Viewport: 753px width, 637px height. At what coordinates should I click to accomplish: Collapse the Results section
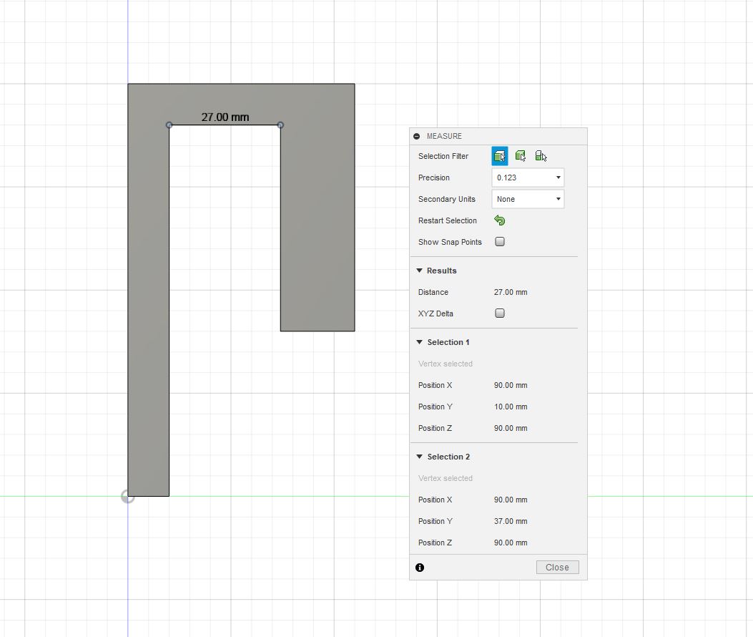[x=419, y=271]
